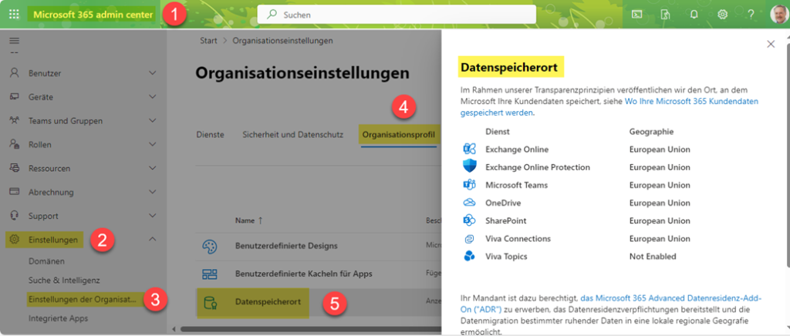The width and height of the screenshot is (790, 336).
Task: Expand the Benutzer chevron
Action: pyautogui.click(x=153, y=73)
